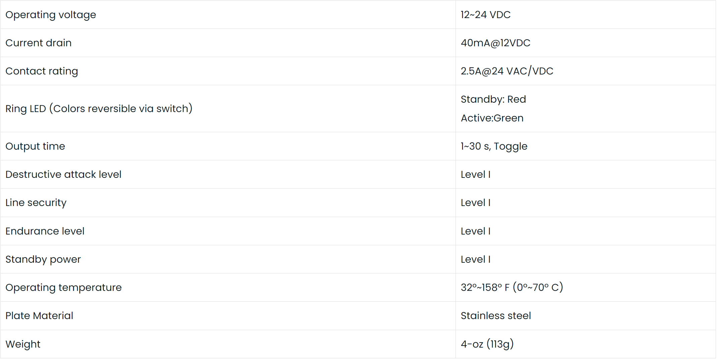Select the Stainless steel value
This screenshot has width=717, height=359.
click(x=496, y=316)
